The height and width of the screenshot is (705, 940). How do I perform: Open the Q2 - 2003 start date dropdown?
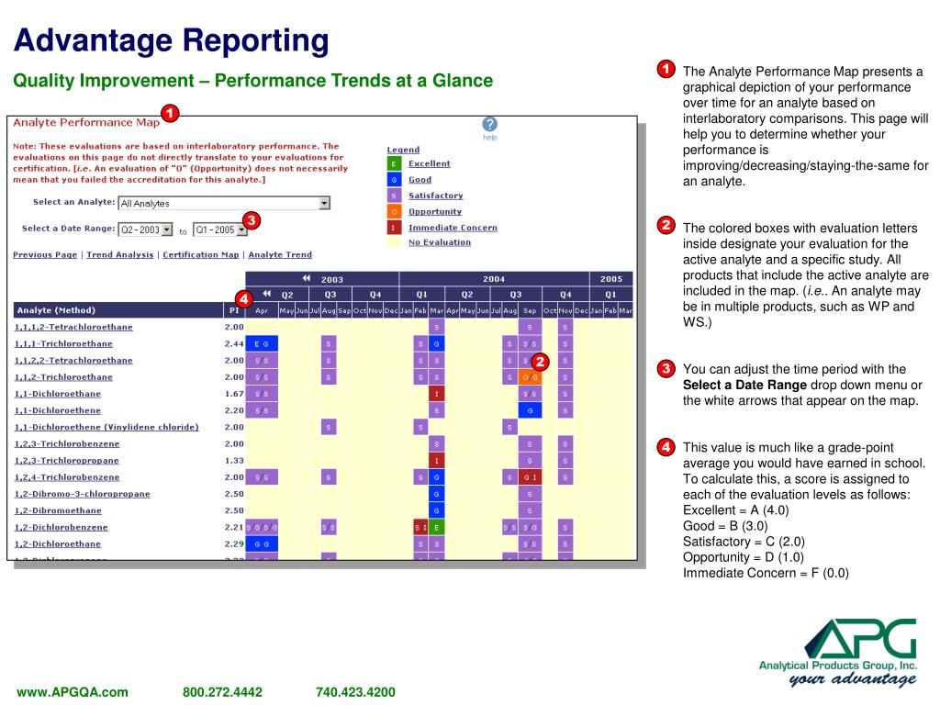(x=146, y=229)
